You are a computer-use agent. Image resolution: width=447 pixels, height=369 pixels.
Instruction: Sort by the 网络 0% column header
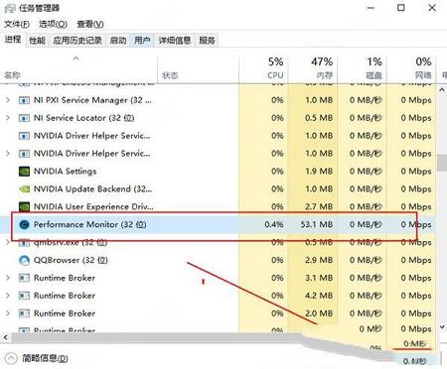(x=411, y=69)
